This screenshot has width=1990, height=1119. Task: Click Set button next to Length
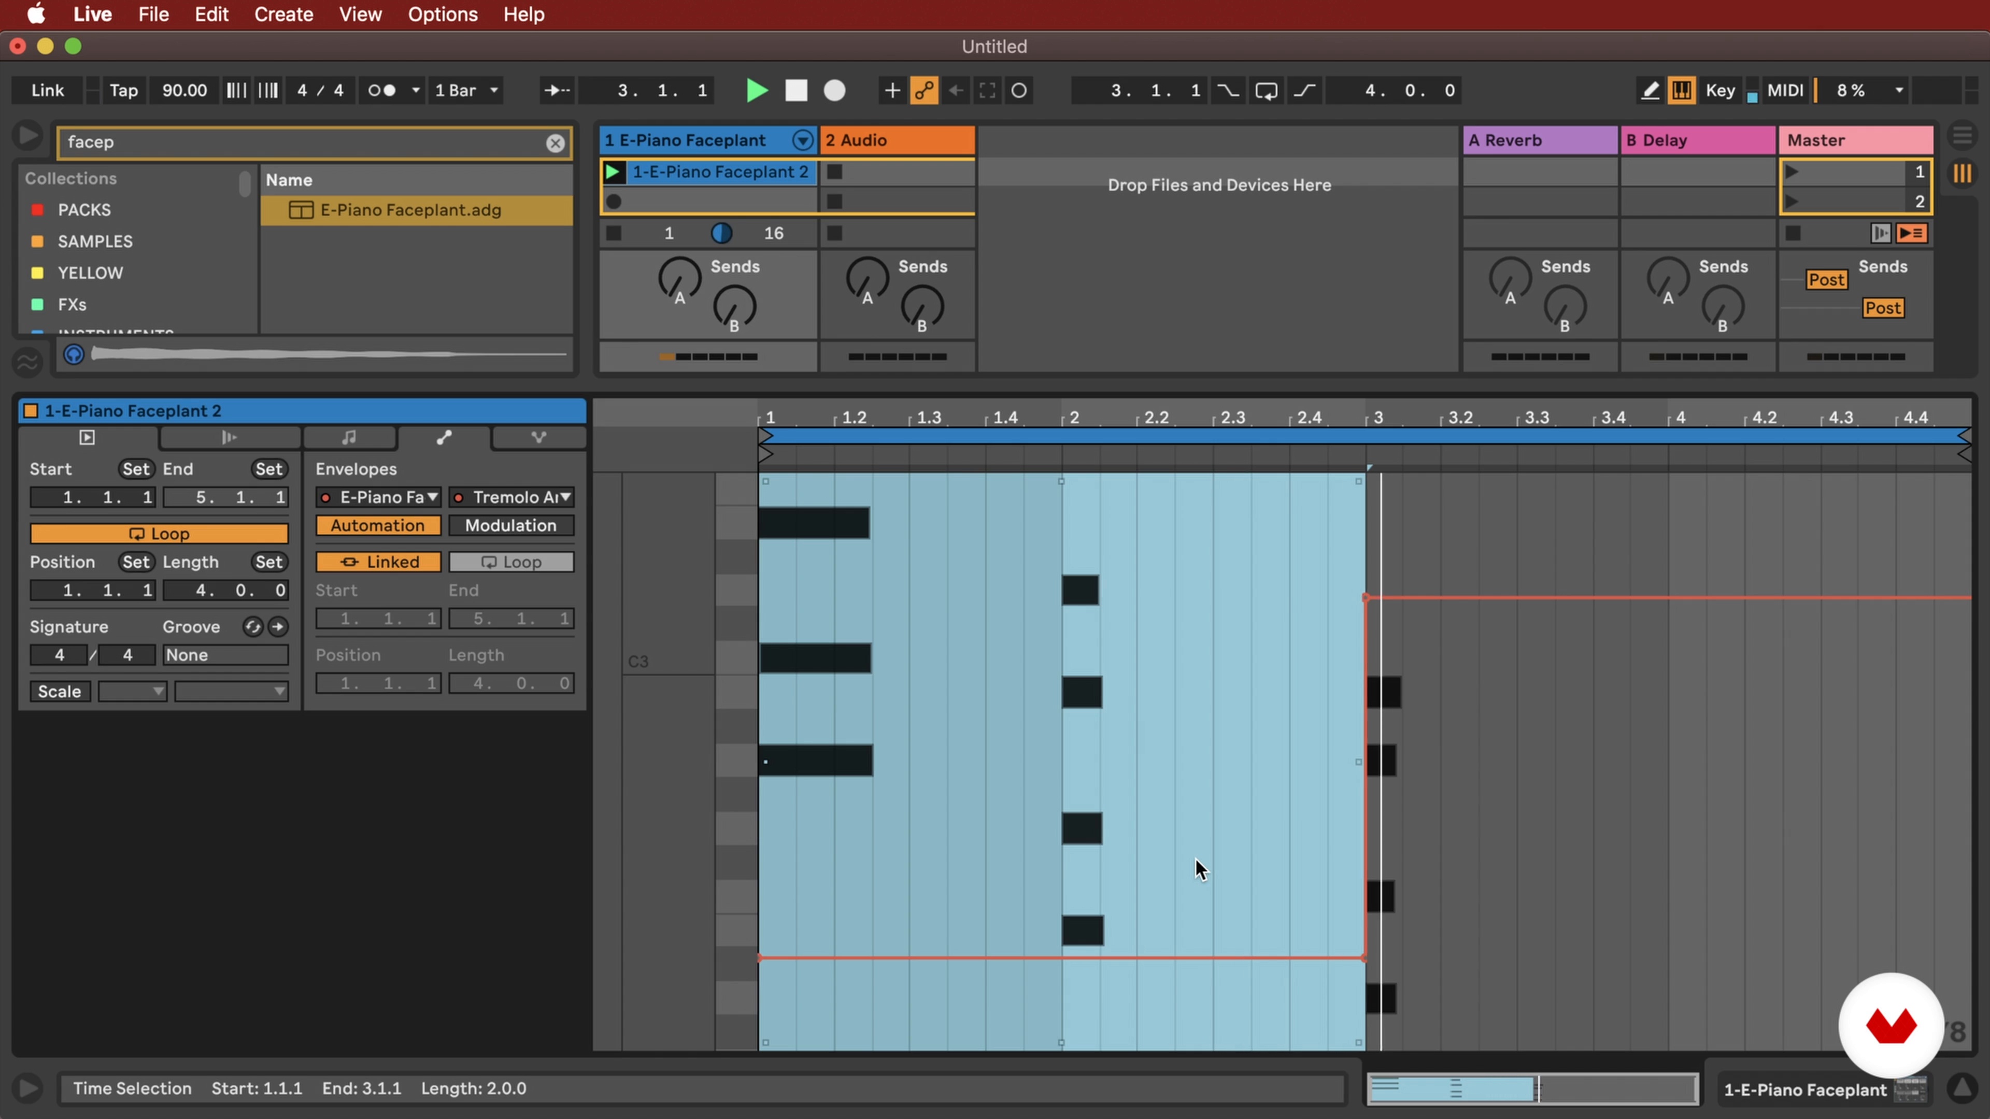click(269, 562)
